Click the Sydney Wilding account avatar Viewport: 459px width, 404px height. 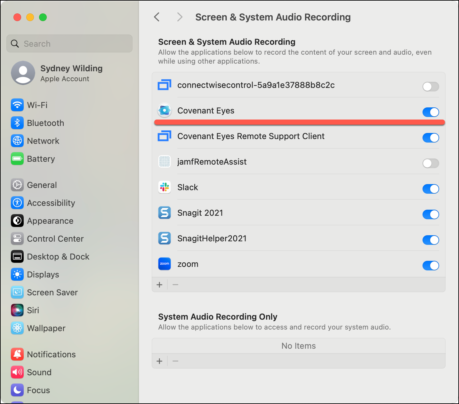(23, 73)
